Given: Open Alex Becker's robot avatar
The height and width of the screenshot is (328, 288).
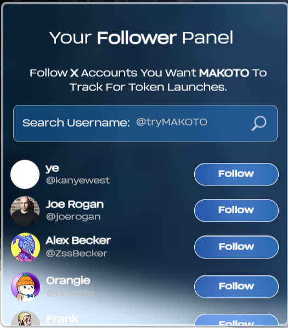Looking at the screenshot, I should [25, 247].
